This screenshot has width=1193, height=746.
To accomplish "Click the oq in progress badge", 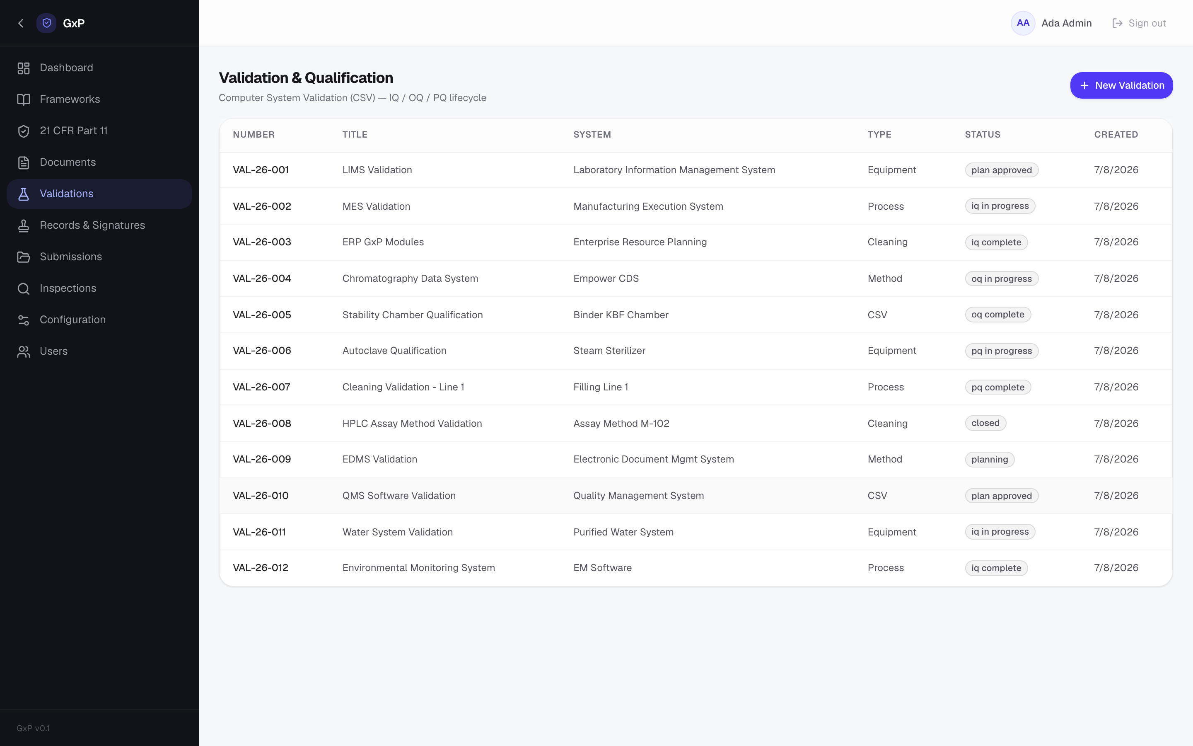I will tap(1001, 279).
